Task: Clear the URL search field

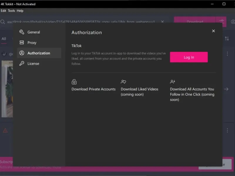Action: point(162,22)
